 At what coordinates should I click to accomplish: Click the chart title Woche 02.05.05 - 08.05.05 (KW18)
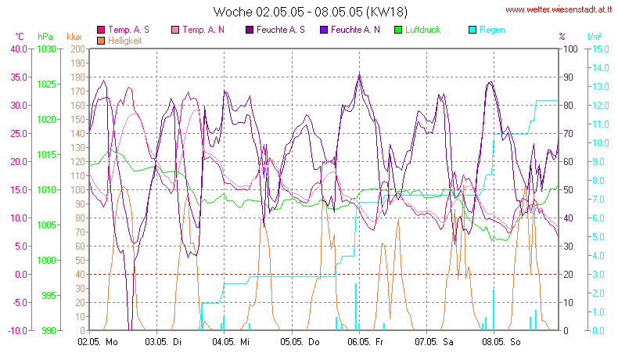pos(311,12)
